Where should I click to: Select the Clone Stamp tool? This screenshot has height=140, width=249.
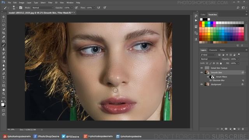pyautogui.click(x=4, y=49)
